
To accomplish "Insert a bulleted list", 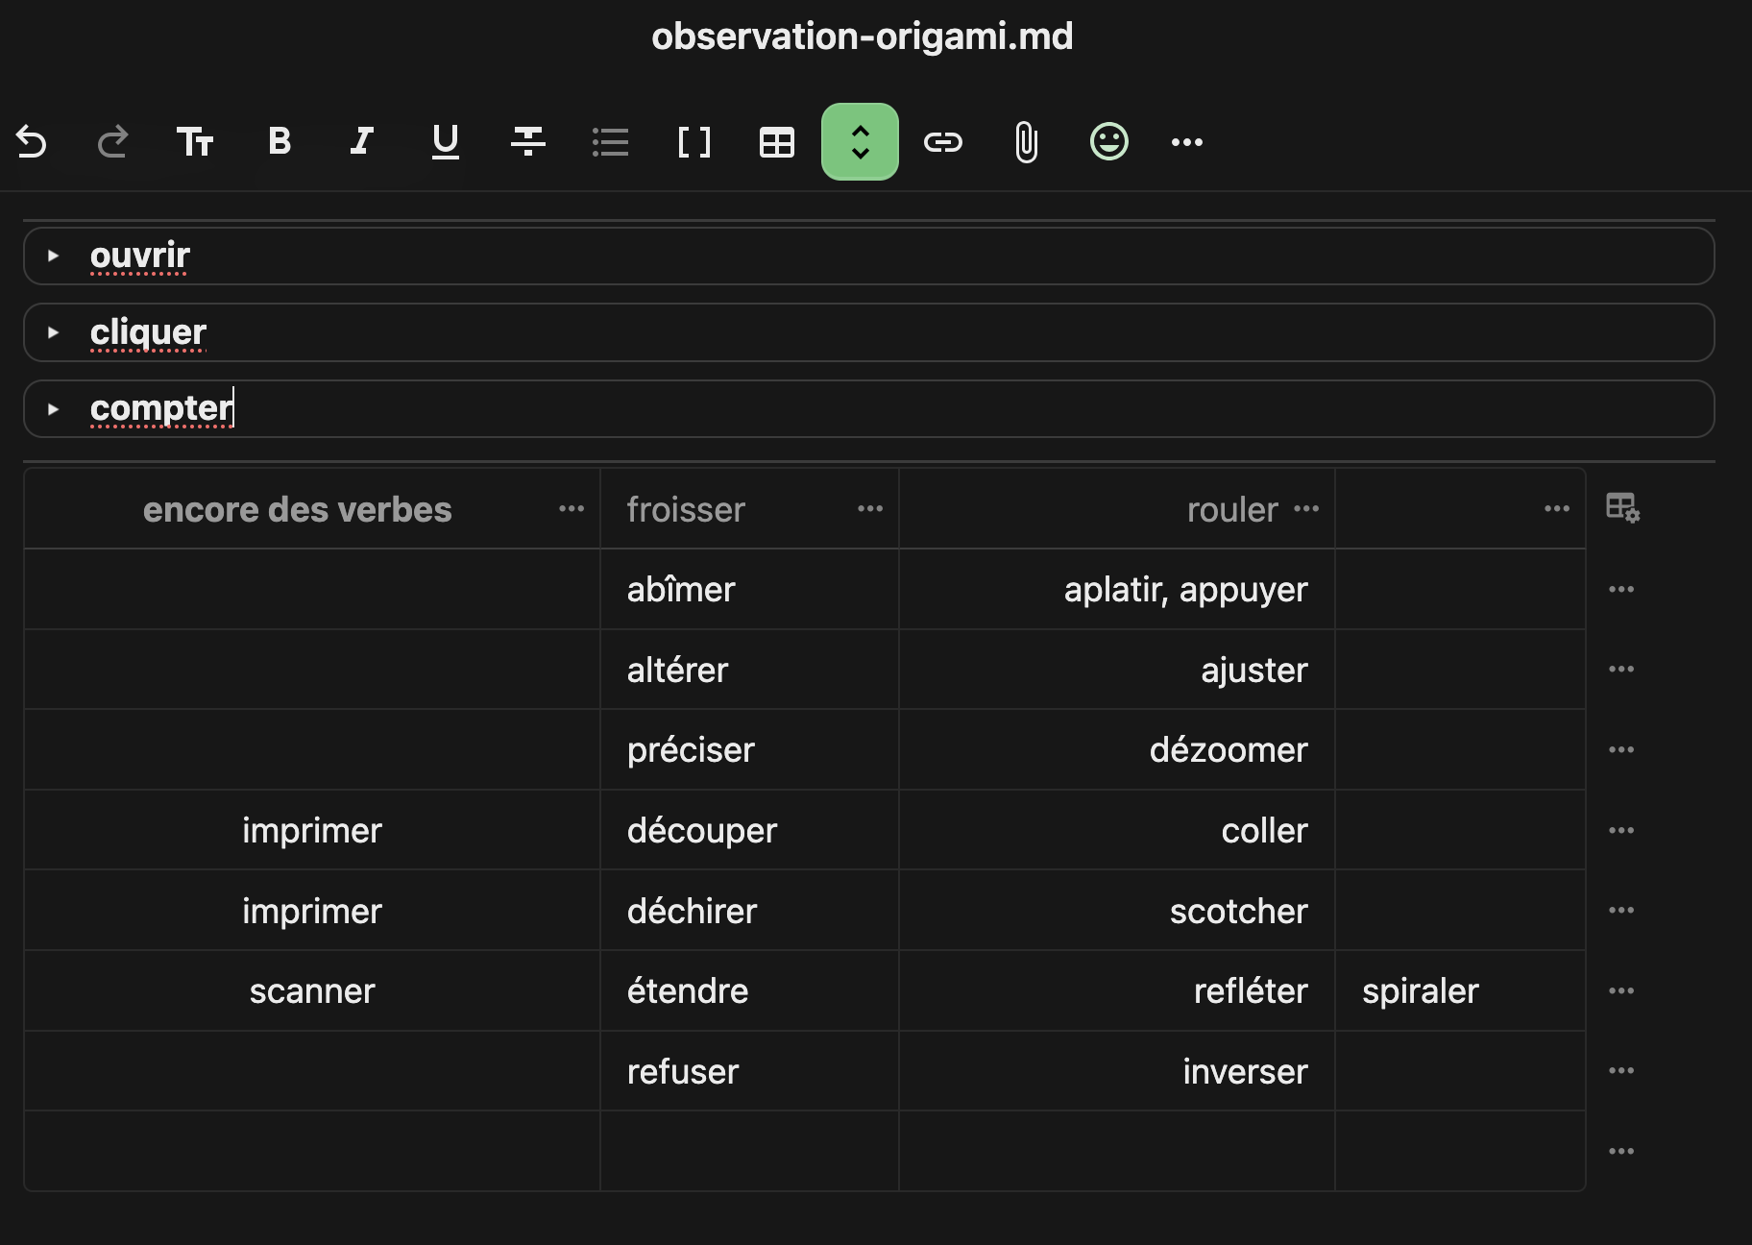I will (x=610, y=142).
